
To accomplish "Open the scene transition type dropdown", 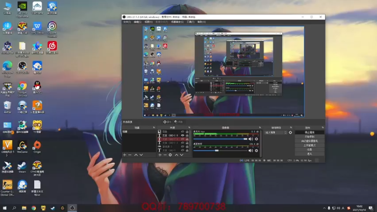I will (x=276, y=132).
